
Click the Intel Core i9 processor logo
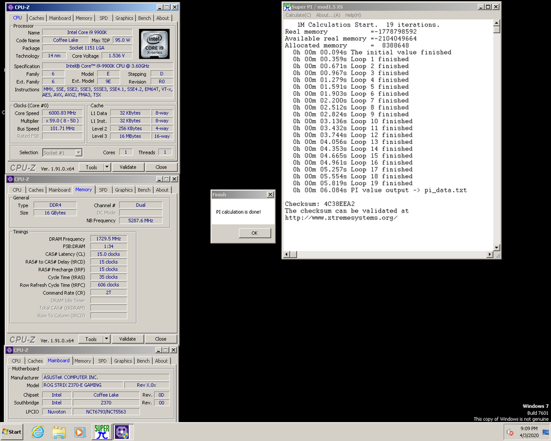pos(154,44)
